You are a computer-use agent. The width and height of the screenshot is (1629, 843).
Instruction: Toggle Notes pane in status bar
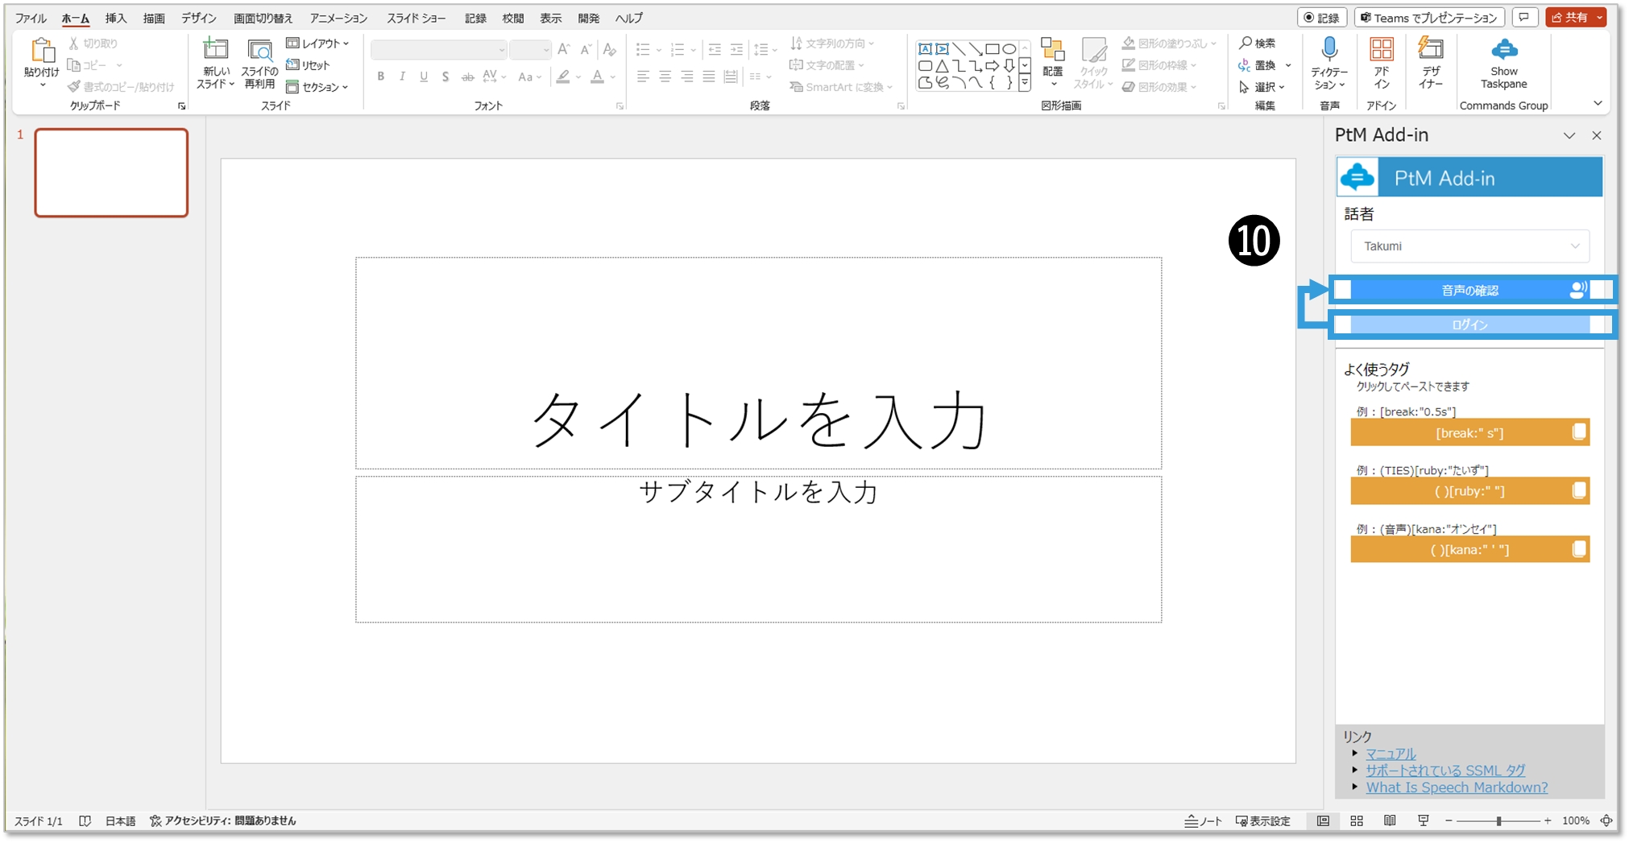pos(1203,820)
